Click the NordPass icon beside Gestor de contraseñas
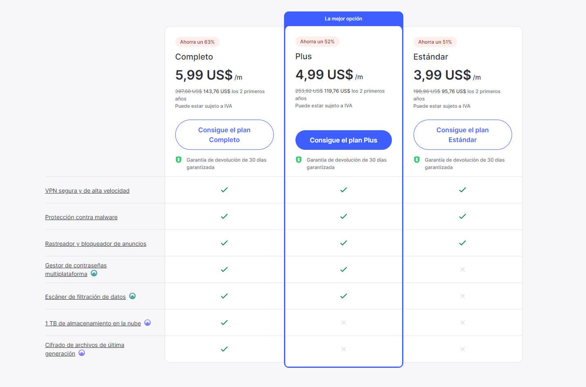The height and width of the screenshot is (387, 586). 94,274
